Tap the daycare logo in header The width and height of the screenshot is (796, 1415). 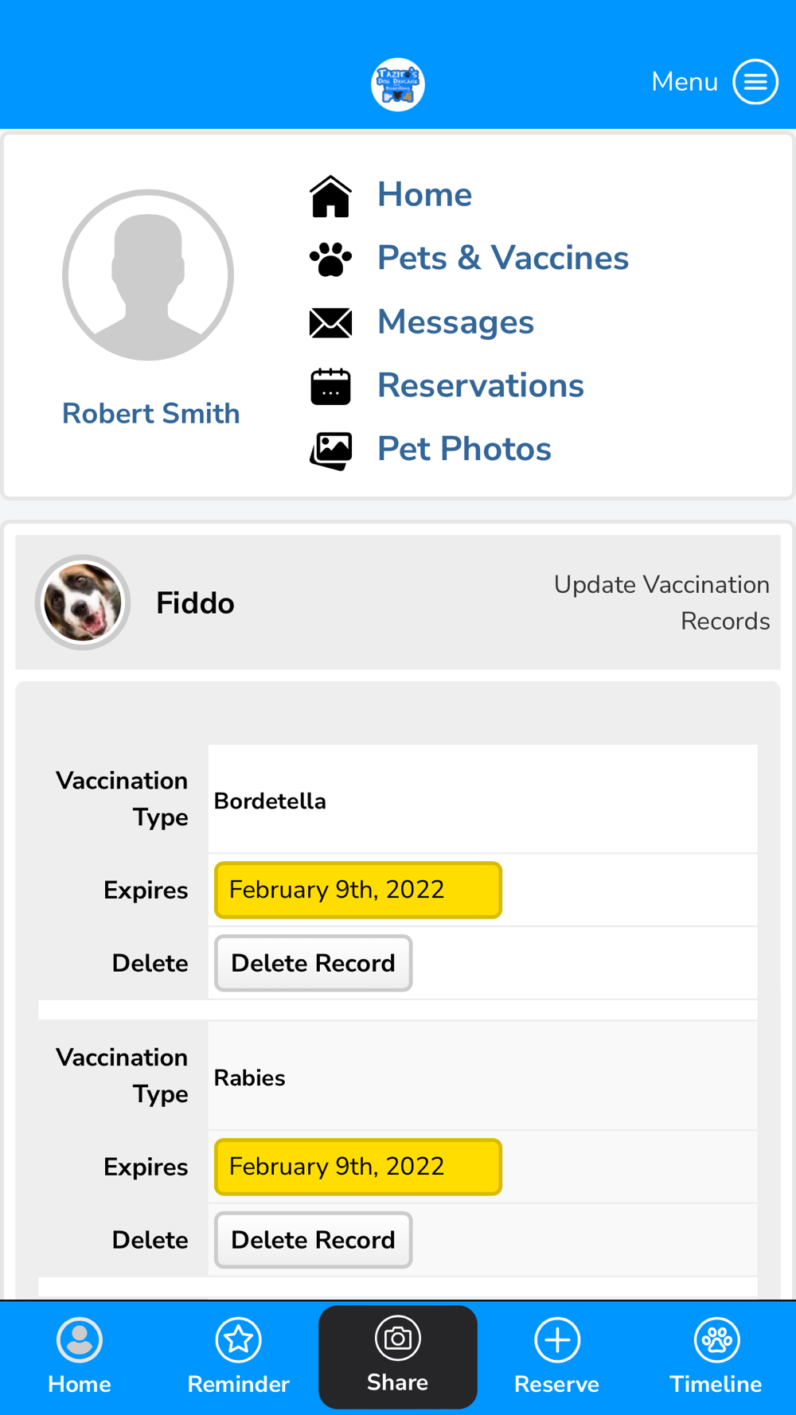pos(398,84)
